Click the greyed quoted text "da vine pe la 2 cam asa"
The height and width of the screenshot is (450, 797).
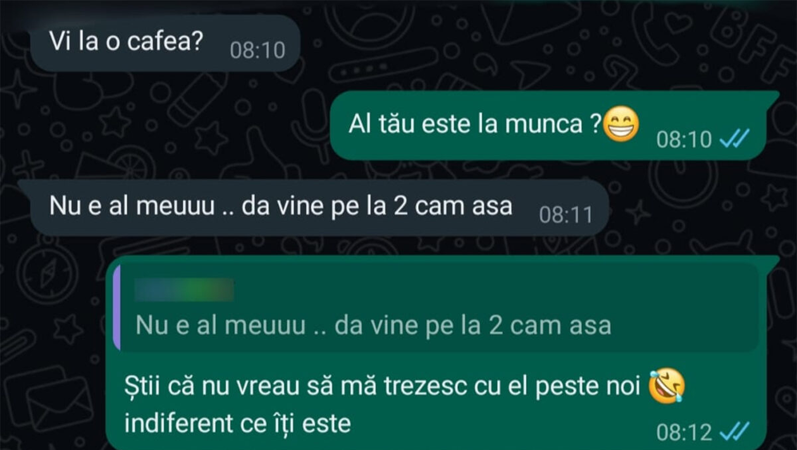(x=473, y=326)
